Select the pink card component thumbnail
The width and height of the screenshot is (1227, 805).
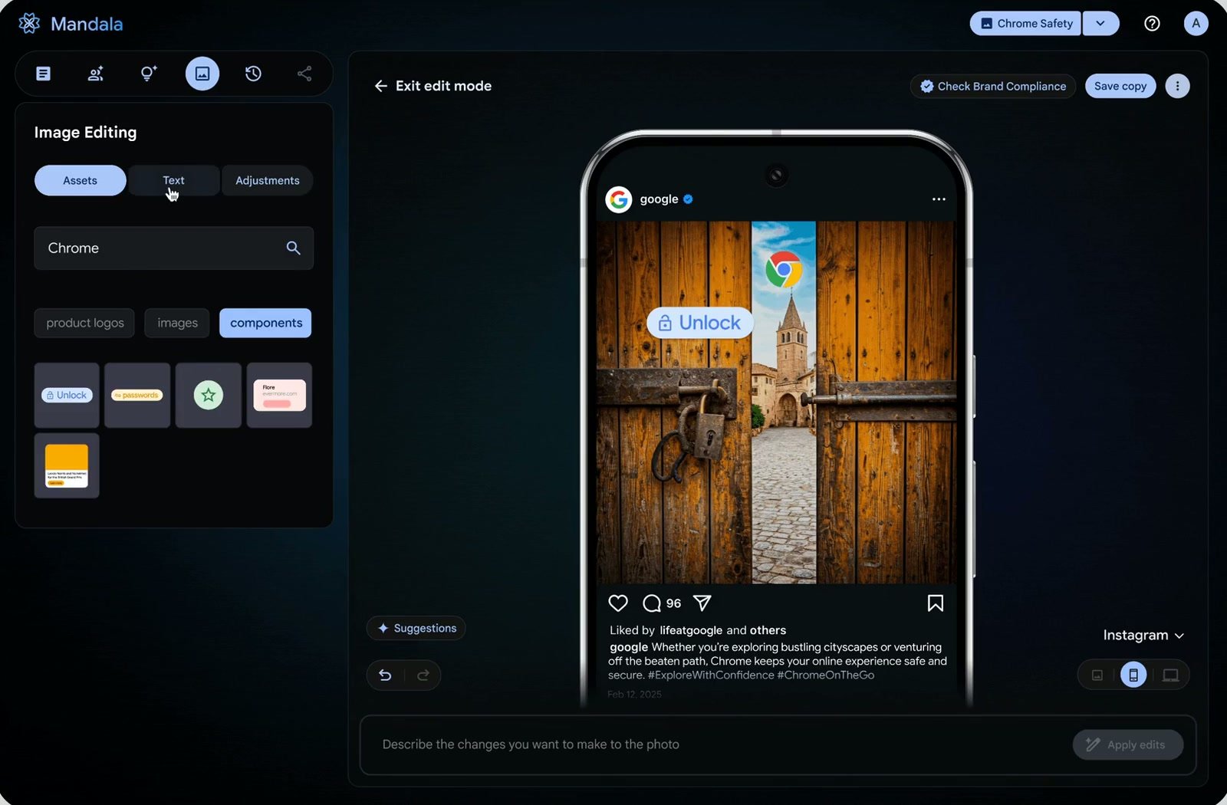click(x=279, y=396)
